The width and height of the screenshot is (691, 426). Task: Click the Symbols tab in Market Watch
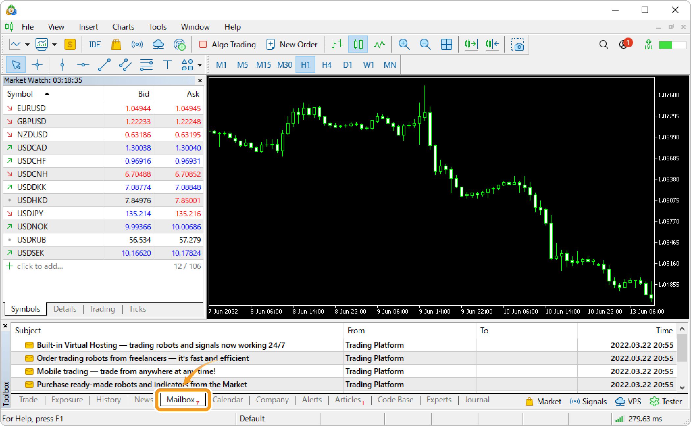pyautogui.click(x=25, y=309)
